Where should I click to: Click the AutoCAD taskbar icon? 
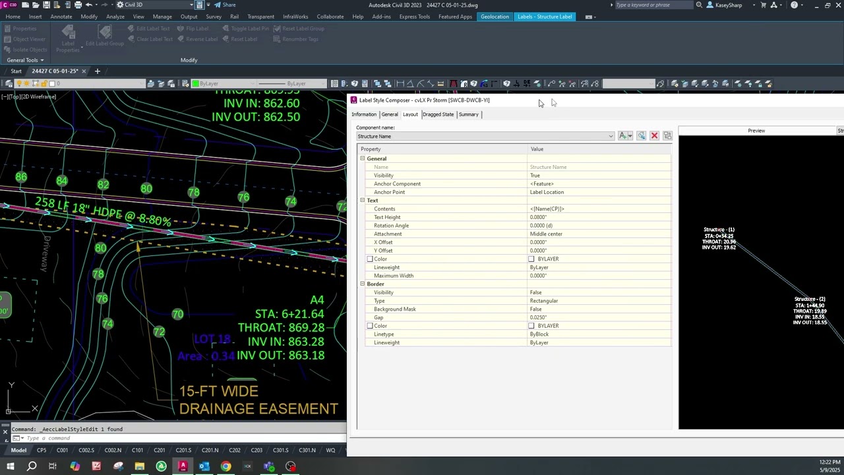tap(183, 466)
